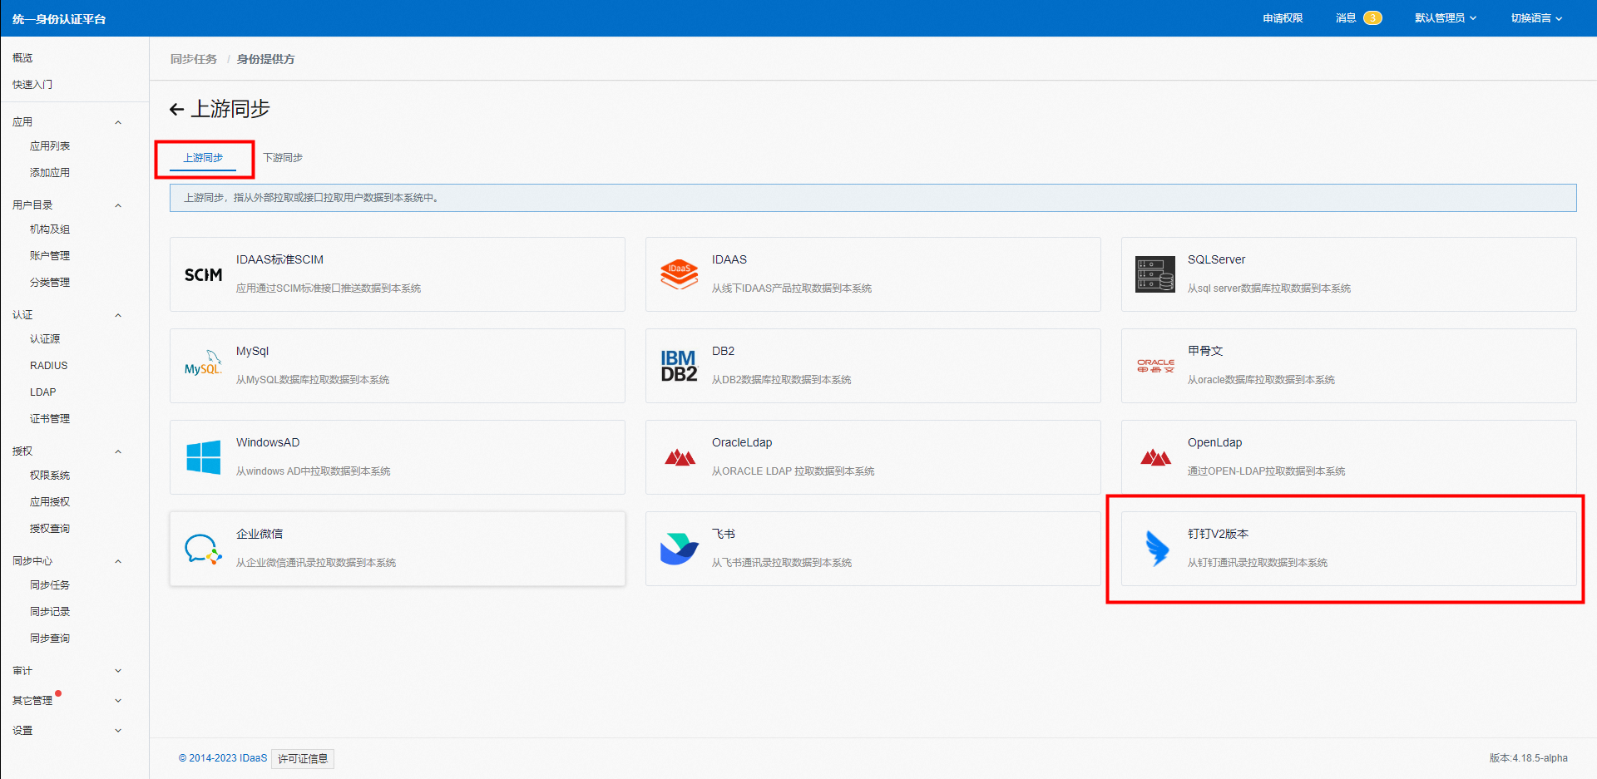Open 同步记录 in the sidebar
1597x779 pixels.
tap(50, 612)
